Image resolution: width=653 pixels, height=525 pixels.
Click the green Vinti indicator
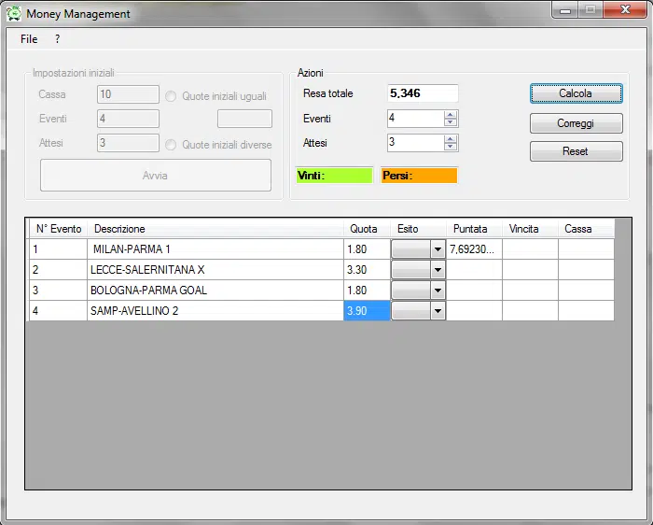334,176
